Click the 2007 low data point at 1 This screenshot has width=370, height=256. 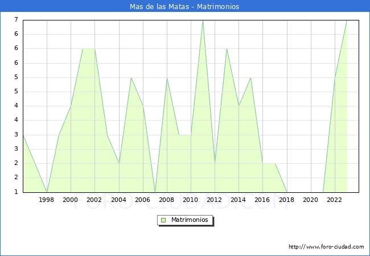click(155, 192)
